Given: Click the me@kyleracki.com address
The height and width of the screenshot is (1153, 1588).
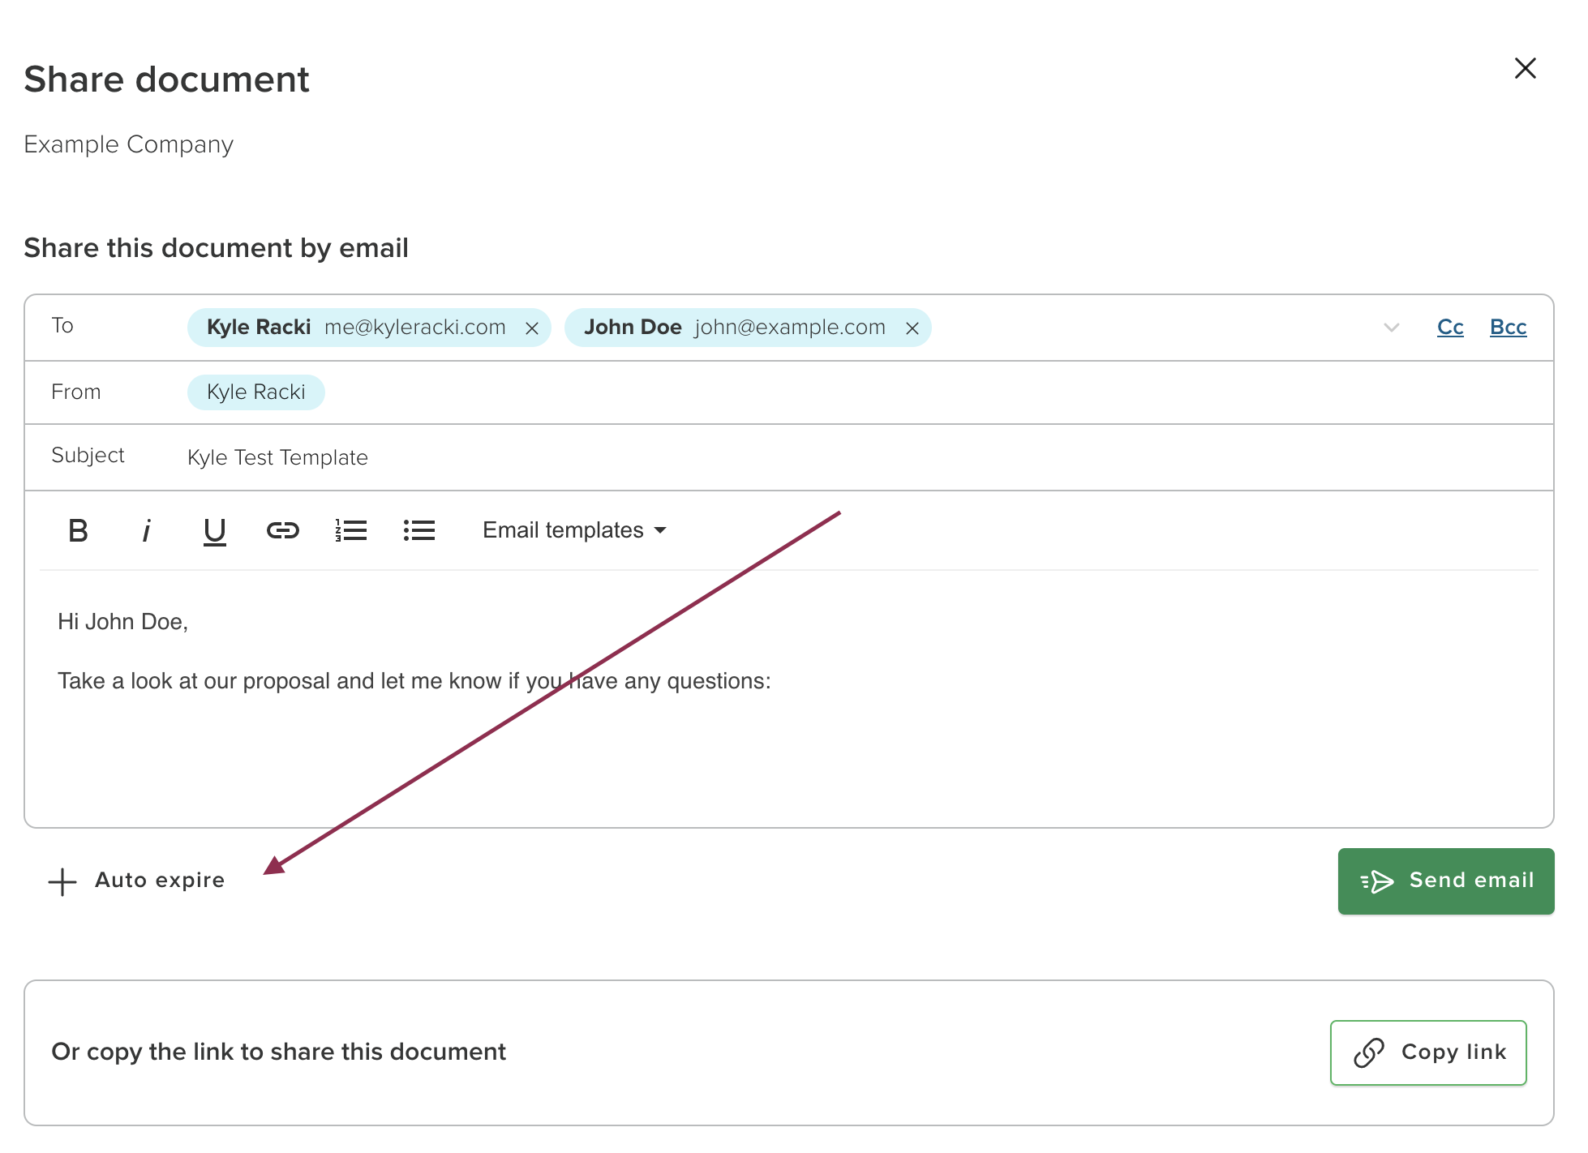Looking at the screenshot, I should 415,328.
